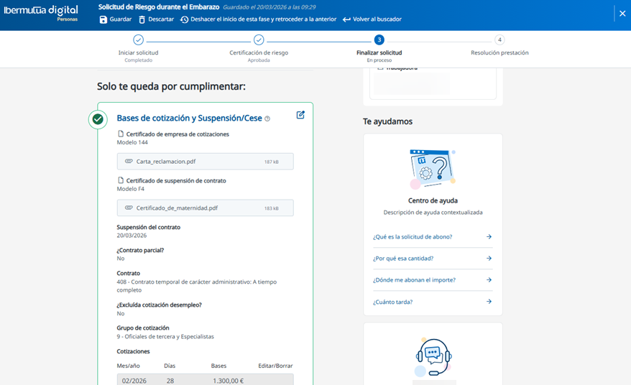Close the application panel with X
Screen dimensions: 631x385
tap(622, 14)
